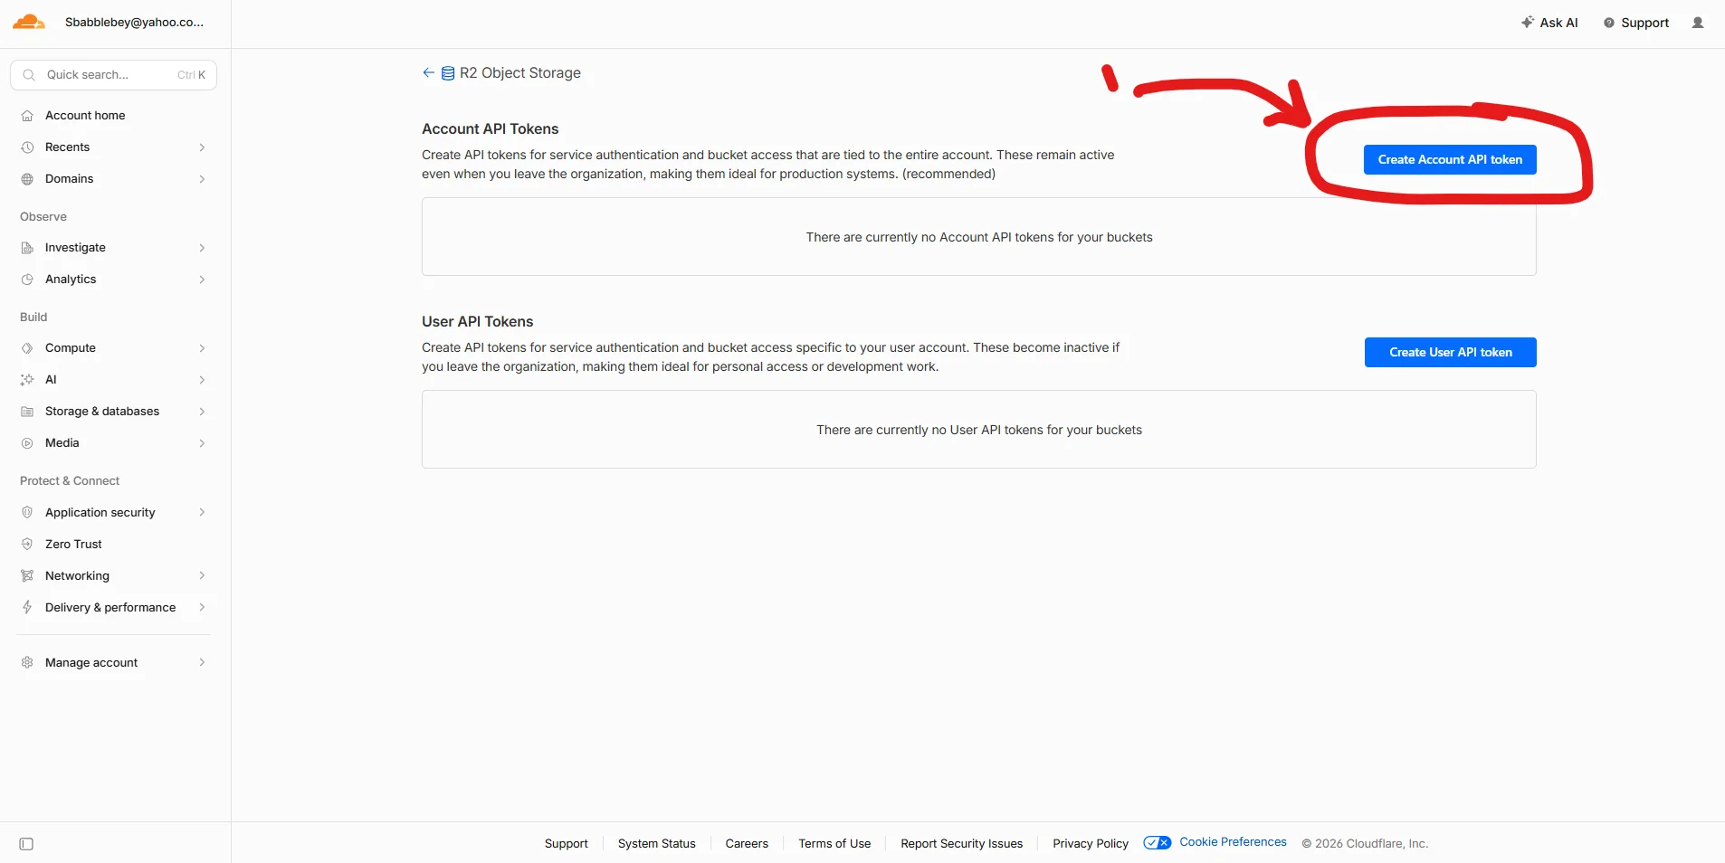
Task: Click the Media play icon
Action: [27, 443]
